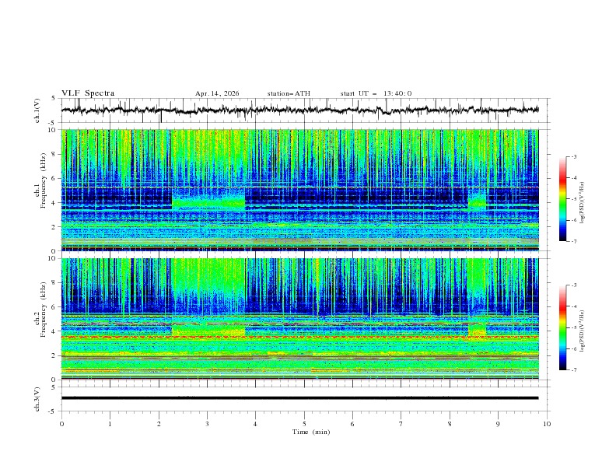Click the "Time (min)" axis label
The height and width of the screenshot is (476, 616).
point(311,432)
